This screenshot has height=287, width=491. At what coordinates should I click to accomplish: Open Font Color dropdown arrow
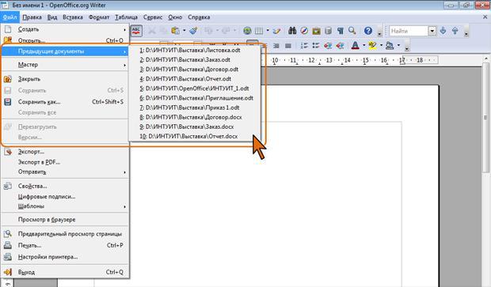[363, 46]
